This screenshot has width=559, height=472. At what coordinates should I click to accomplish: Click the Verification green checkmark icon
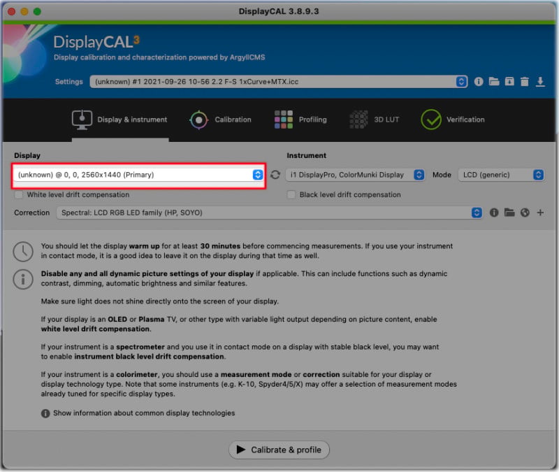(431, 120)
